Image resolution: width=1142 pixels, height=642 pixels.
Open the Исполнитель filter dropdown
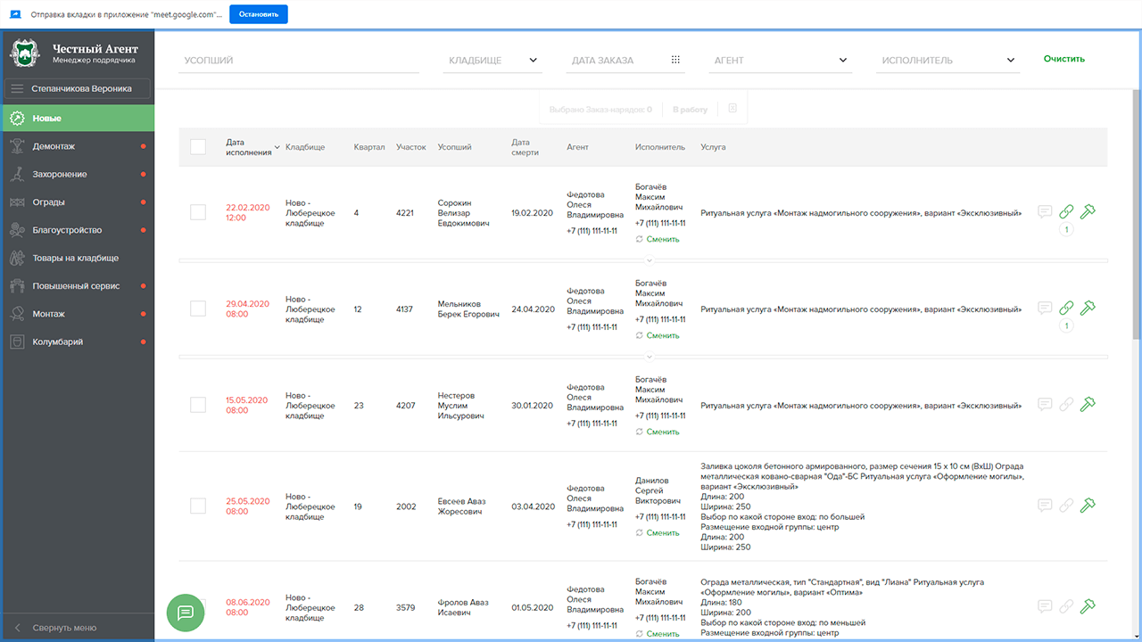pos(948,61)
